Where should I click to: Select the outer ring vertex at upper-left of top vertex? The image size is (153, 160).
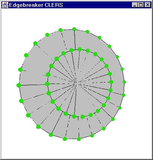pos(60,30)
